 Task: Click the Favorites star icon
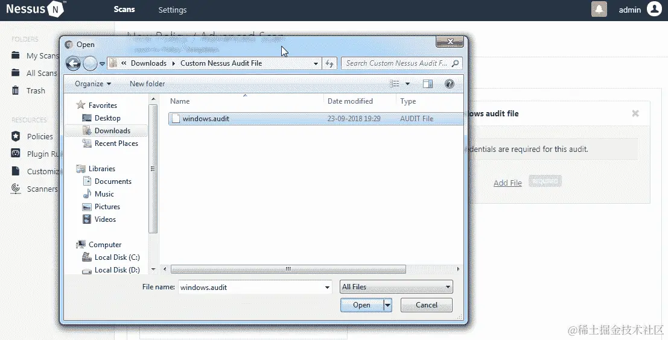(80, 105)
